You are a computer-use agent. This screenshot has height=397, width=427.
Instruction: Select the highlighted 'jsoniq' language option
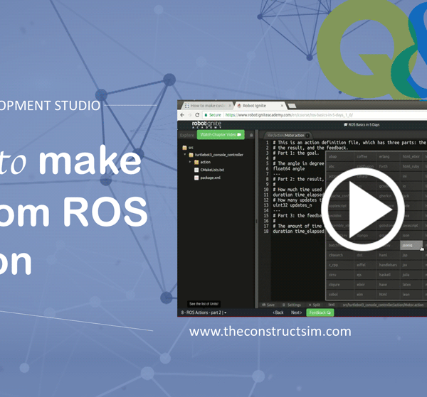(x=411, y=245)
